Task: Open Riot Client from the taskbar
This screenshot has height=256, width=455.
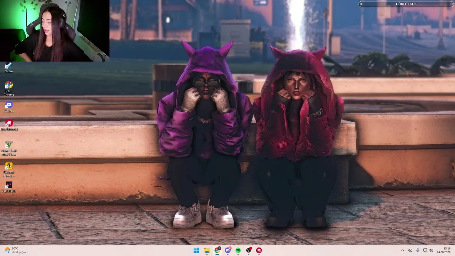Action: click(x=259, y=250)
